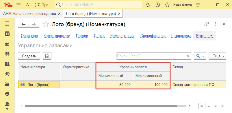Click the Создать button
232x113 pixels.
point(29,56)
